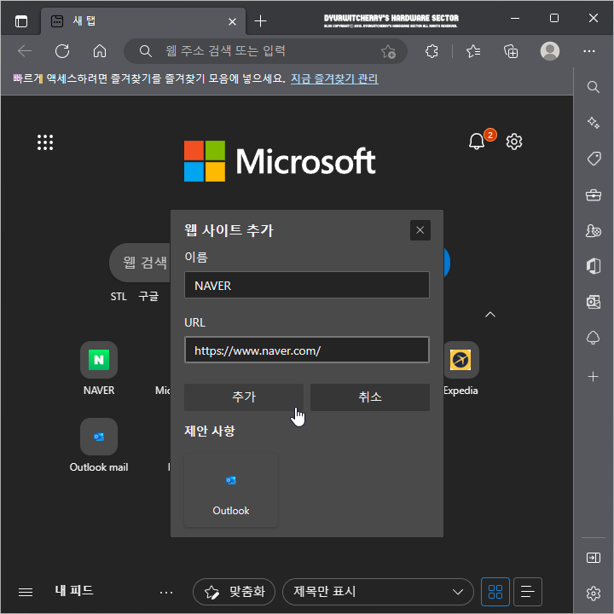Open a new tab with plus button

coord(260,21)
